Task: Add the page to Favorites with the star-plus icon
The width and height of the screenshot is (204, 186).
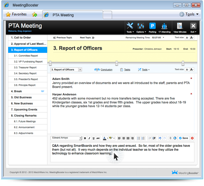Action: click(35, 14)
